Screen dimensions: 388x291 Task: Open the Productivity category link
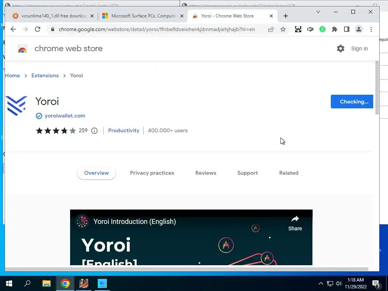pos(124,130)
